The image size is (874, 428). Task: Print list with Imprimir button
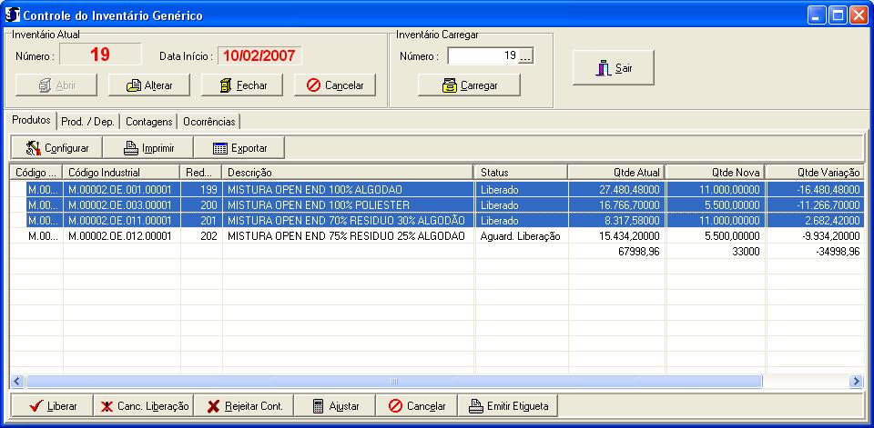pyautogui.click(x=147, y=147)
